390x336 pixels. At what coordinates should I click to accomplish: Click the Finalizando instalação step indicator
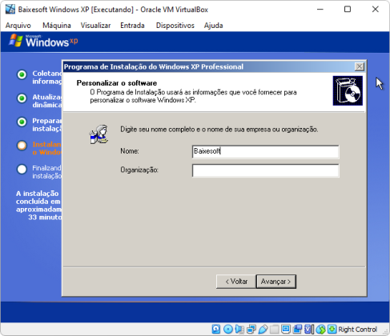[22, 169]
